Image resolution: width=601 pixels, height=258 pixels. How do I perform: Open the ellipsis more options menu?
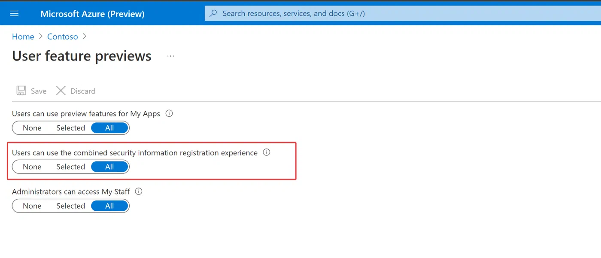click(171, 56)
